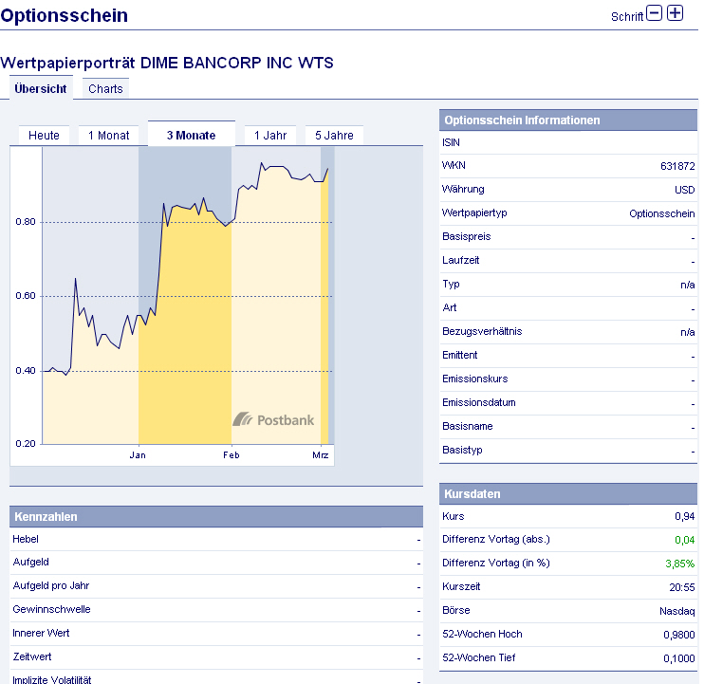Image resolution: width=704 pixels, height=684 pixels.
Task: Click the Optionsschein Informationen header
Action: (568, 120)
